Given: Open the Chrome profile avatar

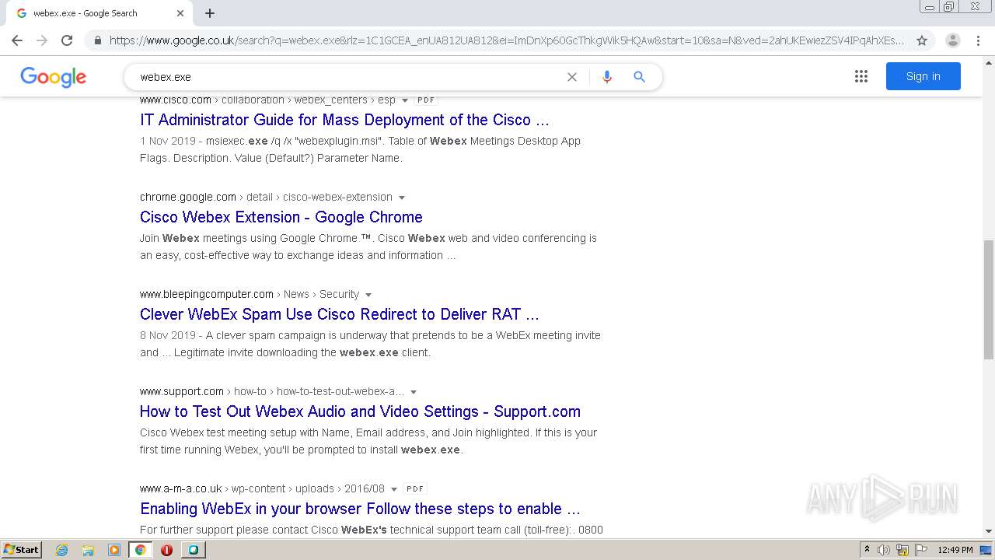Looking at the screenshot, I should (x=952, y=40).
